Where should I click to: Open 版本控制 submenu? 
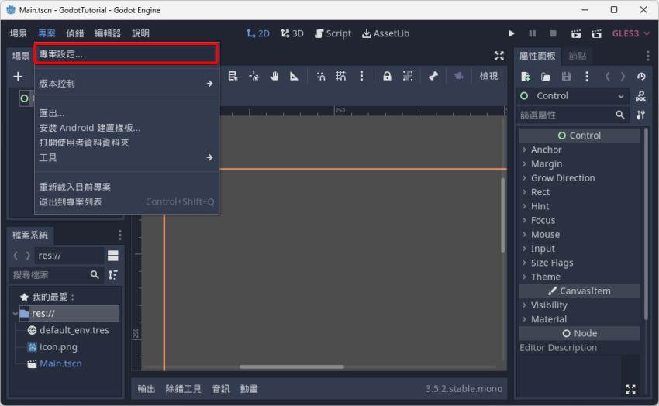[126, 84]
